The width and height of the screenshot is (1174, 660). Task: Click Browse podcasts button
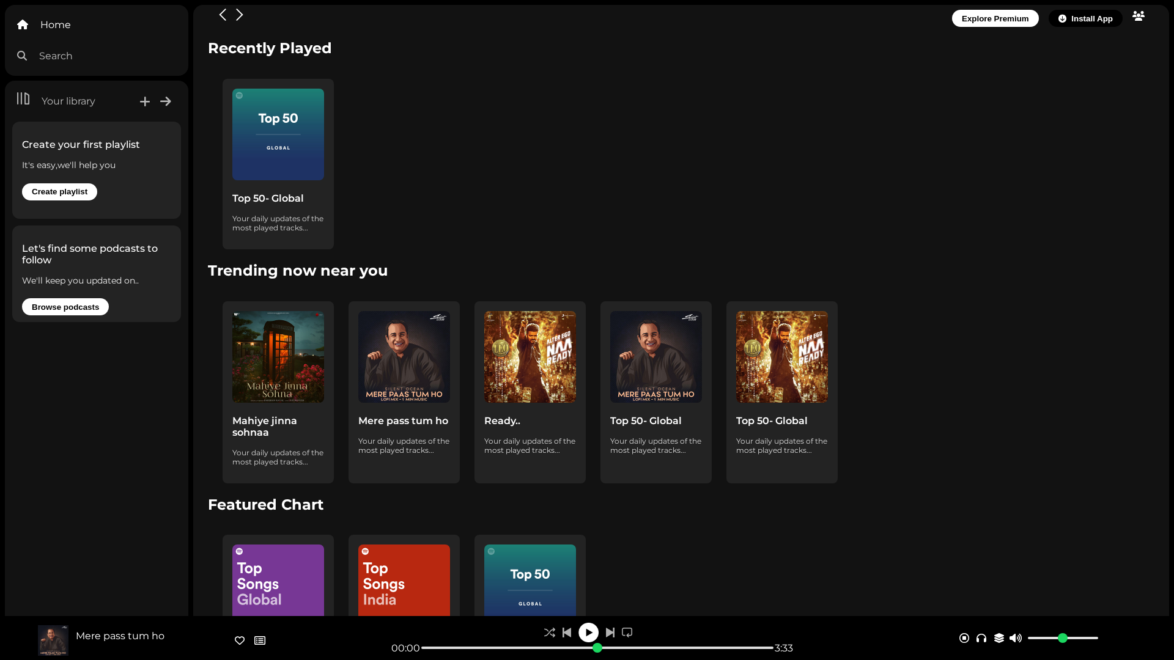pyautogui.click(x=65, y=307)
